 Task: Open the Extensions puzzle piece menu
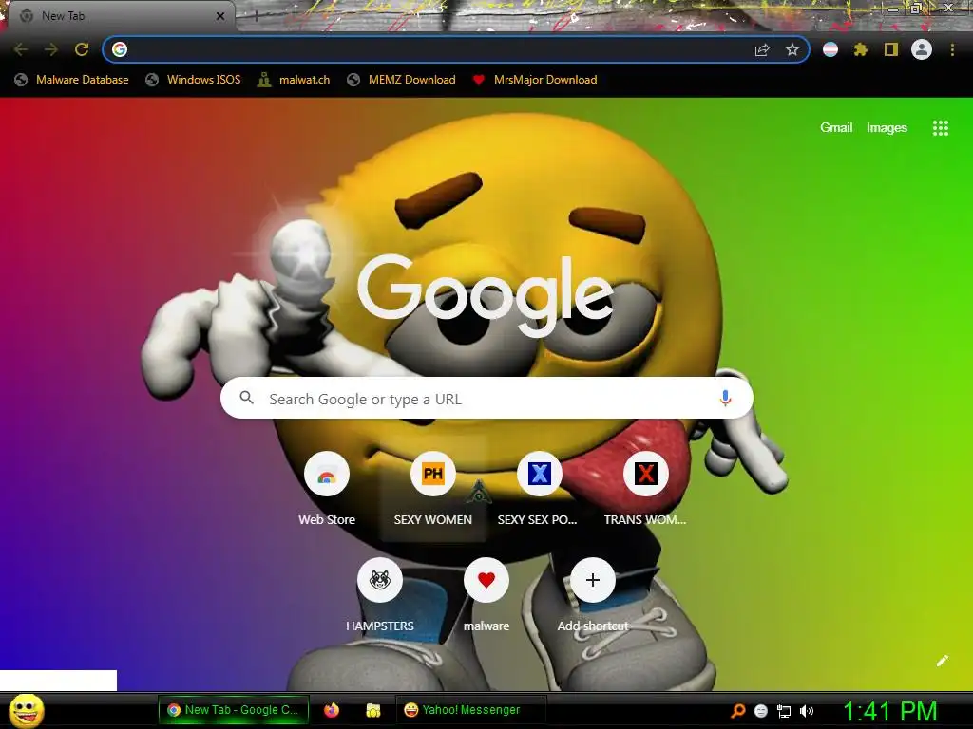[861, 49]
